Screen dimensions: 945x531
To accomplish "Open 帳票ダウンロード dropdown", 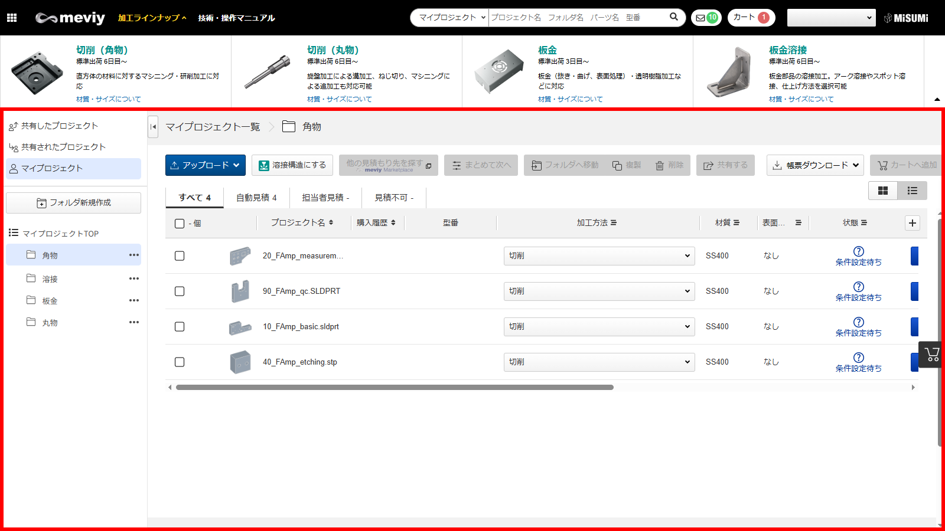I will tap(815, 165).
